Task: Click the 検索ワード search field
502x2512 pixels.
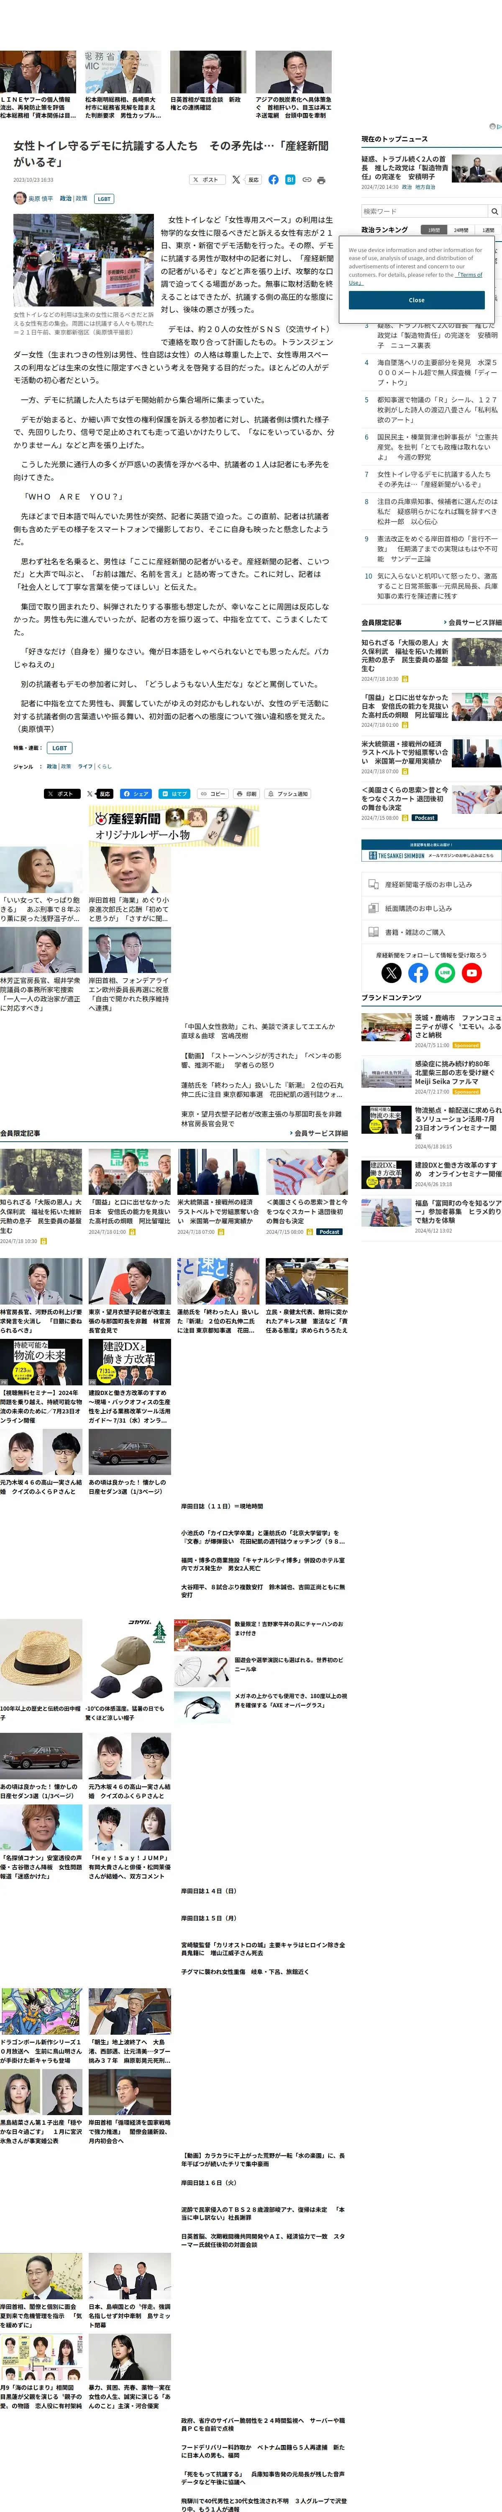Action: pos(424,211)
